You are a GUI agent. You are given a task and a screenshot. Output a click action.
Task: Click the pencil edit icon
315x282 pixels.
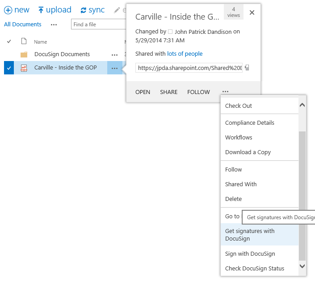117,10
